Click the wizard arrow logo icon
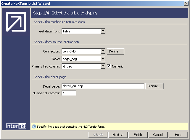Viewport: 190px width, 140px height. tap(16, 22)
